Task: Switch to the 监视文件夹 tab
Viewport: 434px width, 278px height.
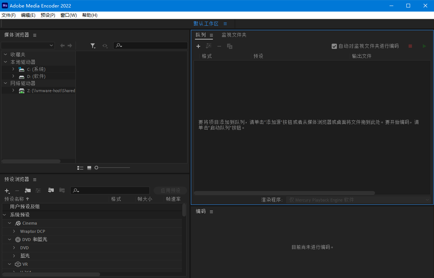Action: [x=234, y=35]
